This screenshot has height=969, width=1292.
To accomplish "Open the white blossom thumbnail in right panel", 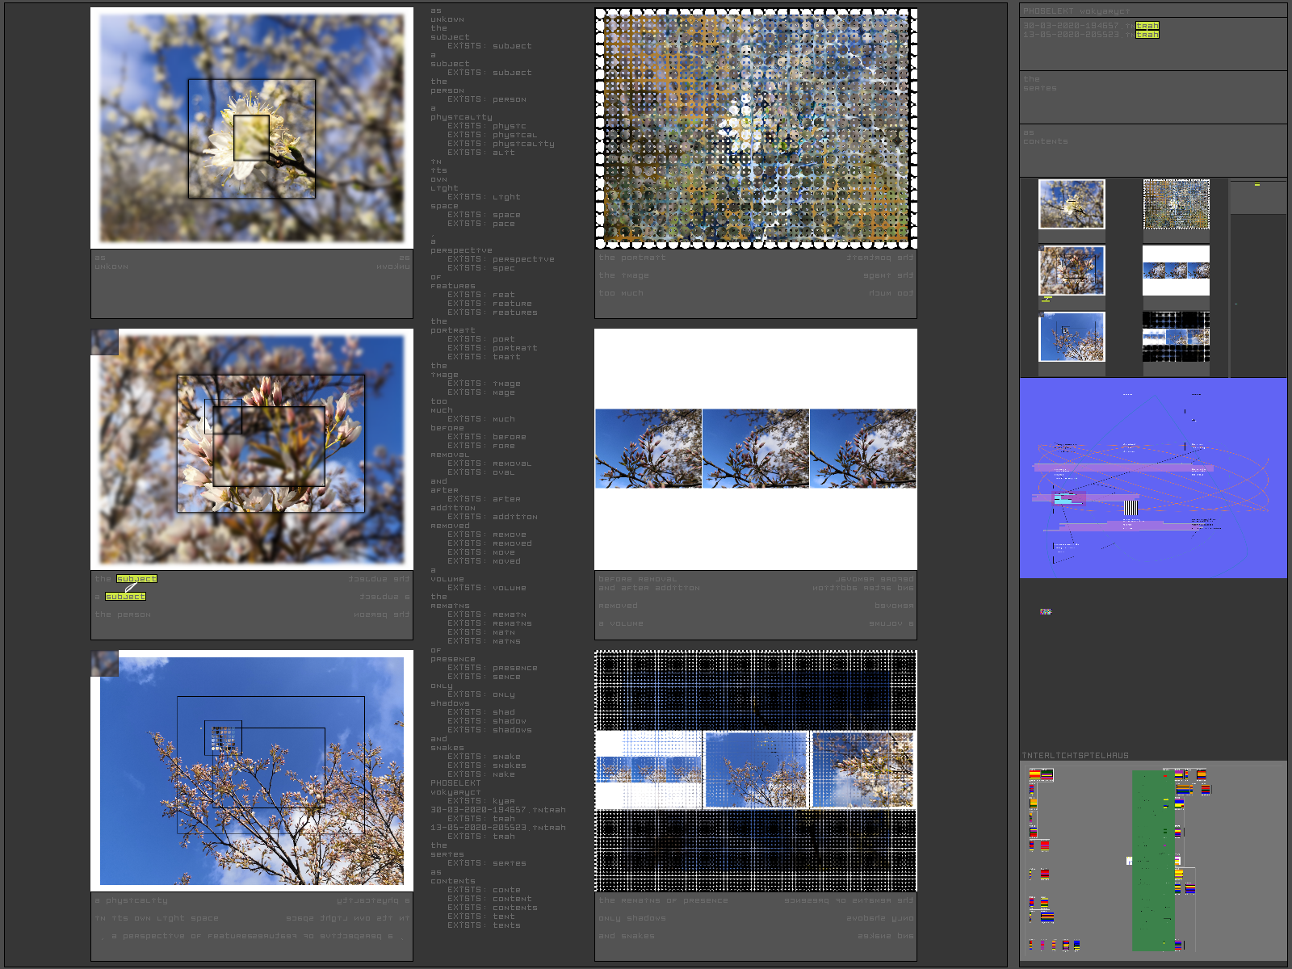I will [1071, 204].
